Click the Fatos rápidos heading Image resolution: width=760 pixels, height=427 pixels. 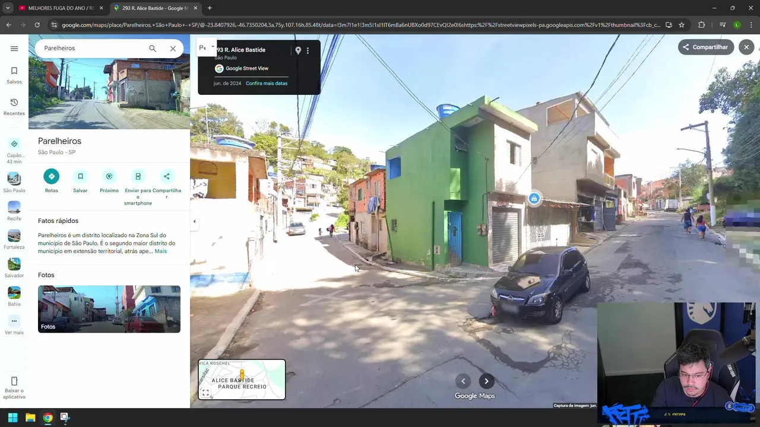(58, 221)
